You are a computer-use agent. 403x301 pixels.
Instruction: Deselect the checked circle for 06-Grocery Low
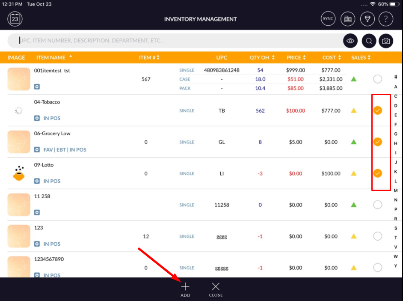click(x=378, y=142)
